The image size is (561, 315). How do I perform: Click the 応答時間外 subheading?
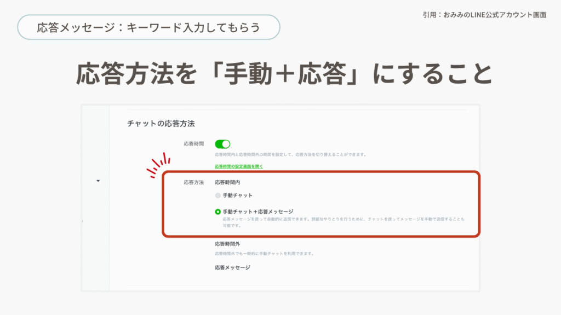pyautogui.click(x=227, y=244)
